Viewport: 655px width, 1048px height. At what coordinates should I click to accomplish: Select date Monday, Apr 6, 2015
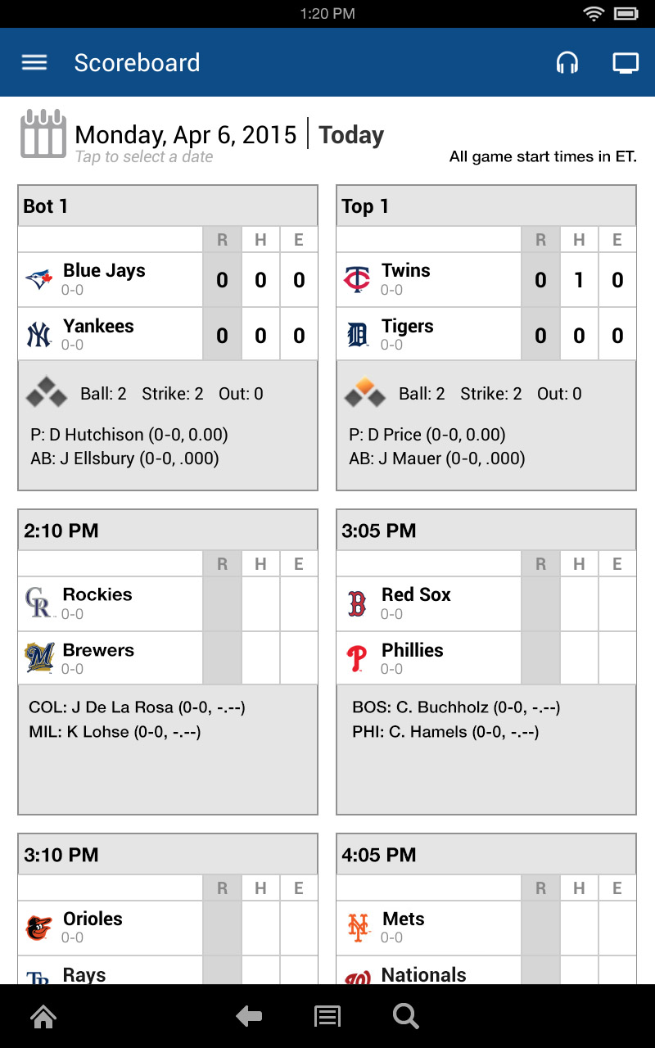coord(186,135)
